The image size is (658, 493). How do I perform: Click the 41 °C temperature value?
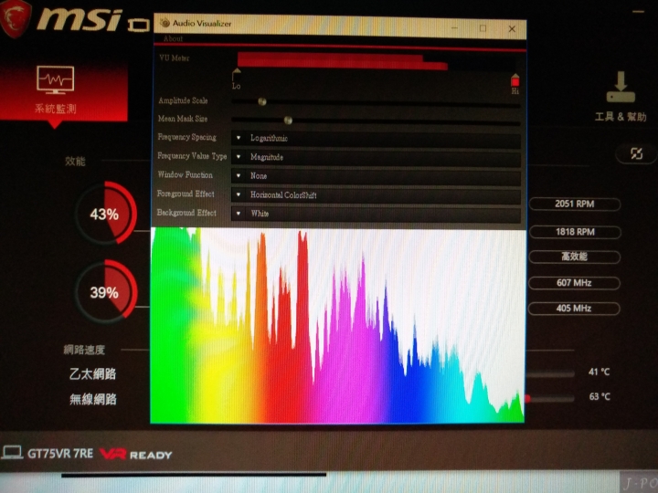pos(599,372)
